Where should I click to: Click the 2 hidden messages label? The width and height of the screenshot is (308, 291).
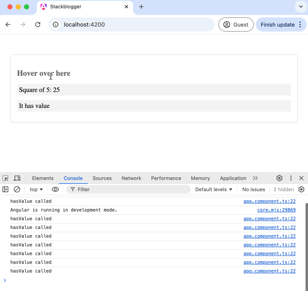point(284,189)
